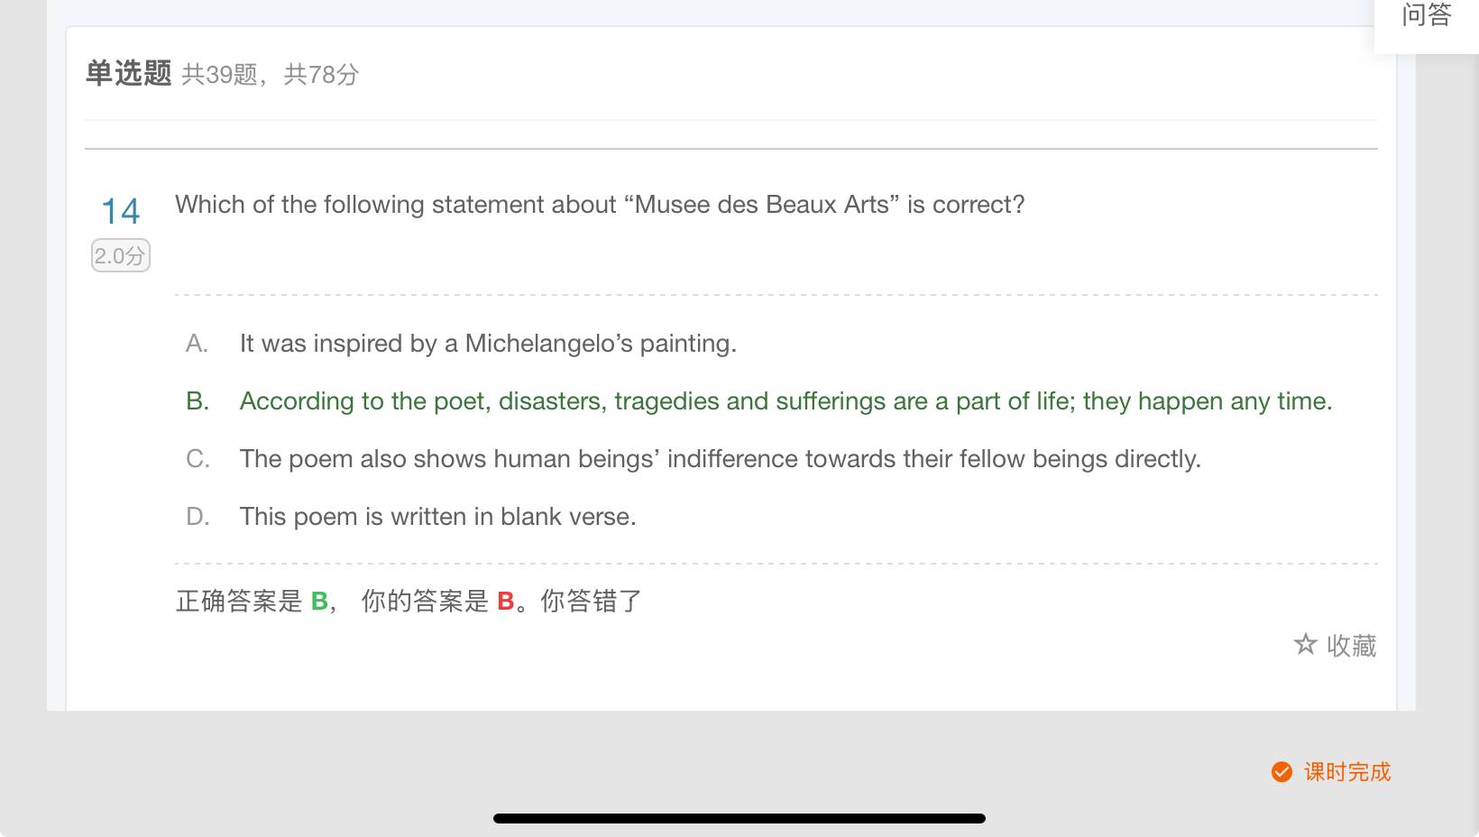Click the star icon beside 收藏
Viewport: 1479px width, 837px height.
point(1305,644)
